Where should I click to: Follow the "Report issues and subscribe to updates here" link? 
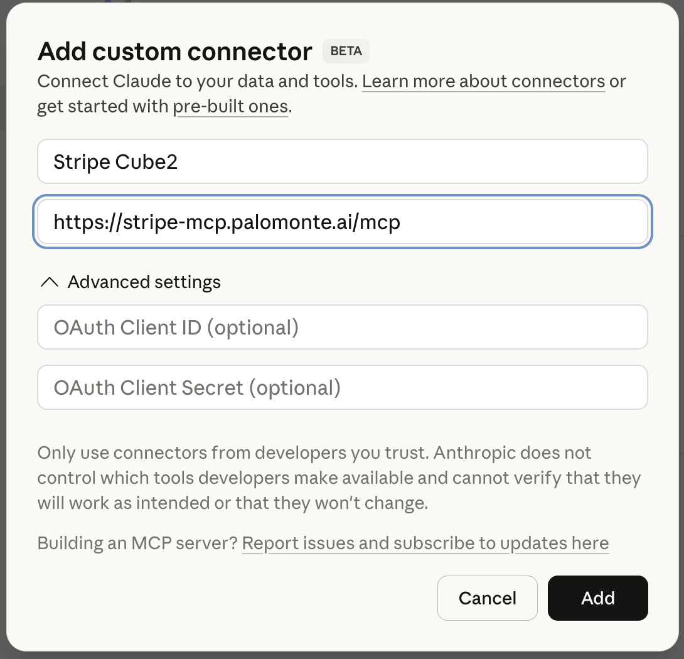pos(425,543)
